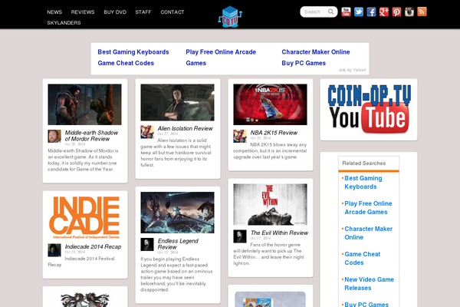Select sidebar Game Cheat Codes related search
Viewport: 460px width, 307px height.
pos(363,258)
